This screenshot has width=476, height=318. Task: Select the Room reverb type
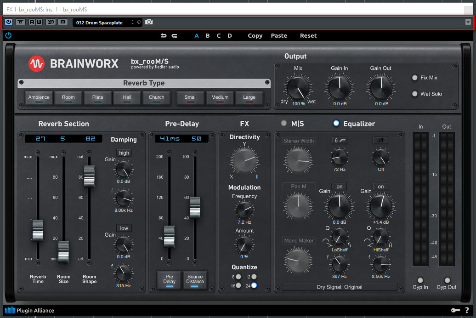point(68,98)
